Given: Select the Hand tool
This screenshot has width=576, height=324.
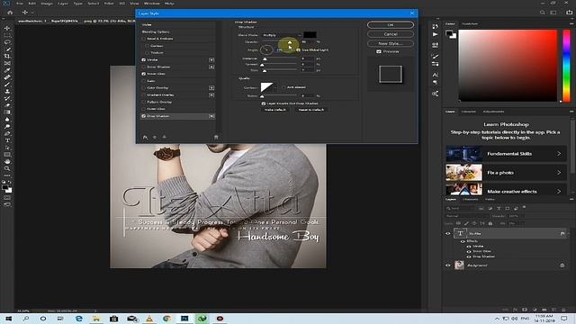Looking at the screenshot, I should coord(7,162).
